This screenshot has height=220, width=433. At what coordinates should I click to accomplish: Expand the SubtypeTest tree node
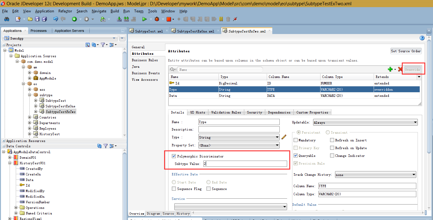pos(36,101)
